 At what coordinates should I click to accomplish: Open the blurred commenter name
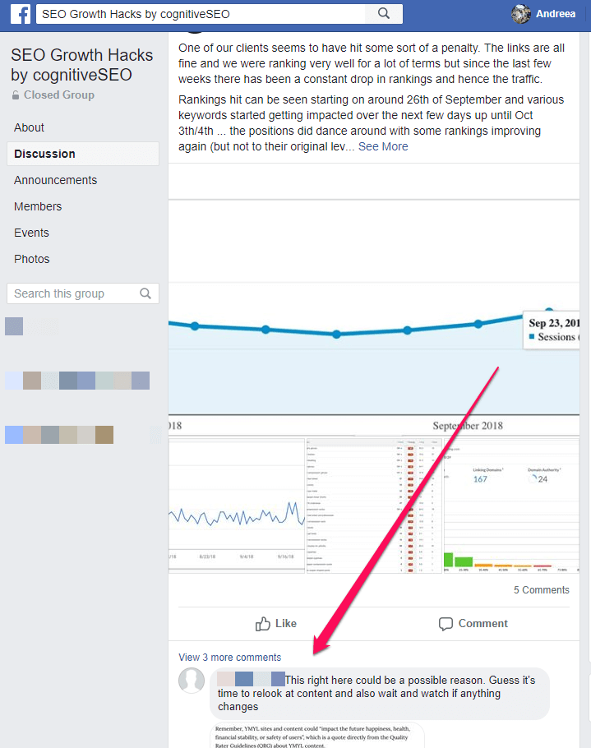click(251, 679)
